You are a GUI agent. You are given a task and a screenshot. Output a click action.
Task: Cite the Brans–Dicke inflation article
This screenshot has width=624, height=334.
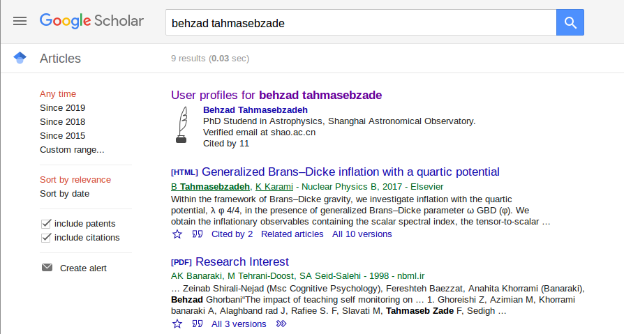198,234
